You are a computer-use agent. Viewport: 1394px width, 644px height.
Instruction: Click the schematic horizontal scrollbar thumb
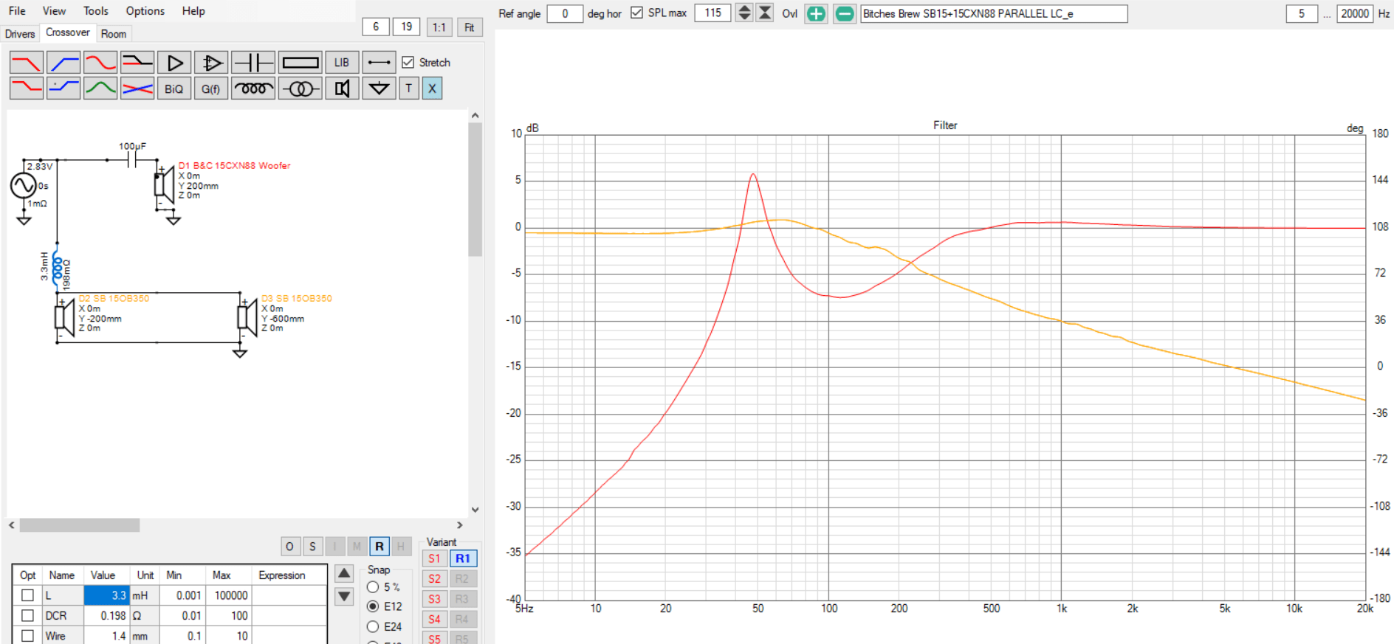(x=80, y=525)
